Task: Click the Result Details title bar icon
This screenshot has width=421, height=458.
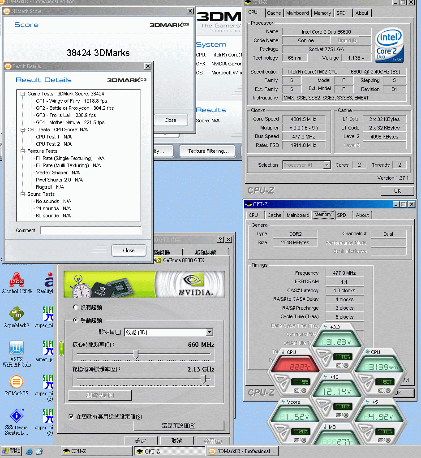Action: (x=8, y=66)
